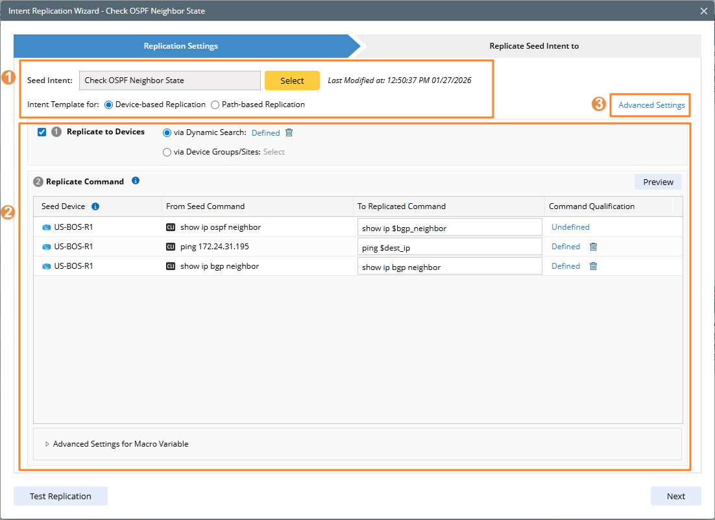The width and height of the screenshot is (715, 520).
Task: Expand Advanced Settings for Macro Variable
Action: [47, 444]
